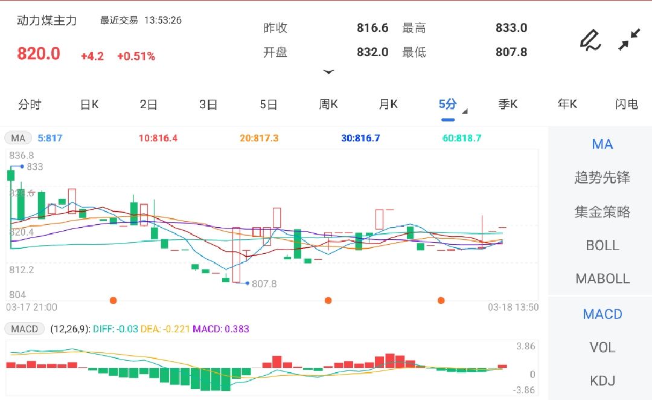The height and width of the screenshot is (400, 652).
Task: Choose VOL sub-indicator
Action: (602, 347)
